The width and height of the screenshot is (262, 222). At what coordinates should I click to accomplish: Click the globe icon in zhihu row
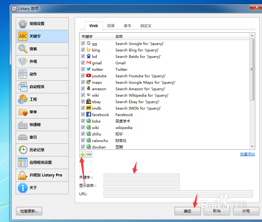89,134
